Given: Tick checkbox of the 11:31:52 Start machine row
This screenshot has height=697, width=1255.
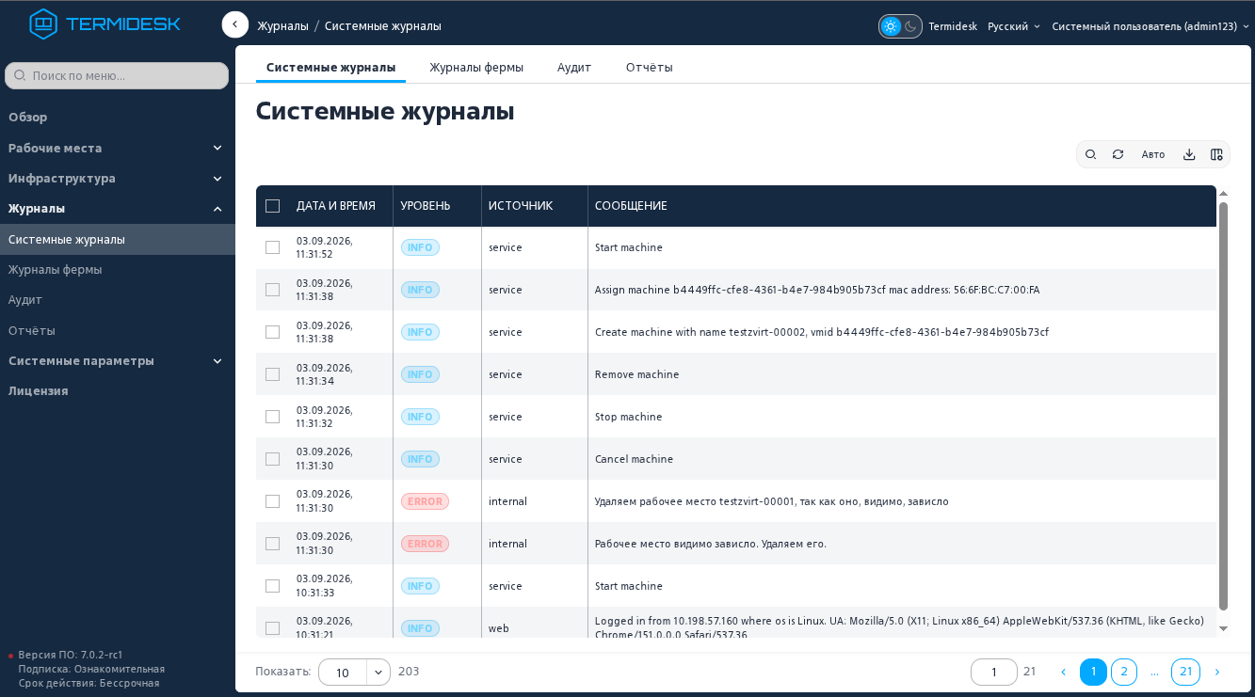Looking at the screenshot, I should click(x=273, y=247).
